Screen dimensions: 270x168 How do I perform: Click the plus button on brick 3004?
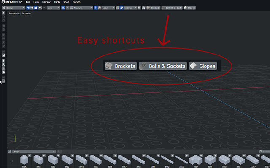point(44,156)
